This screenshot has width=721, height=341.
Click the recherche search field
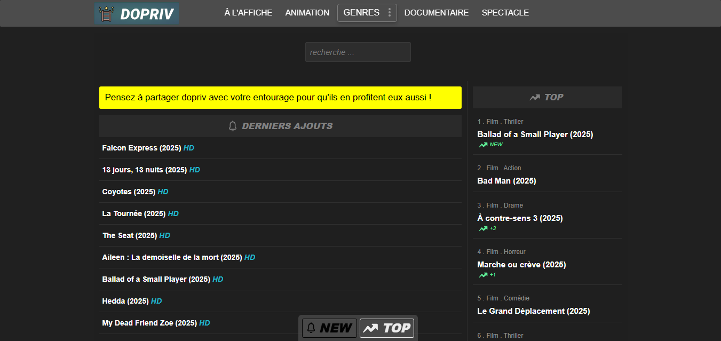click(x=358, y=52)
